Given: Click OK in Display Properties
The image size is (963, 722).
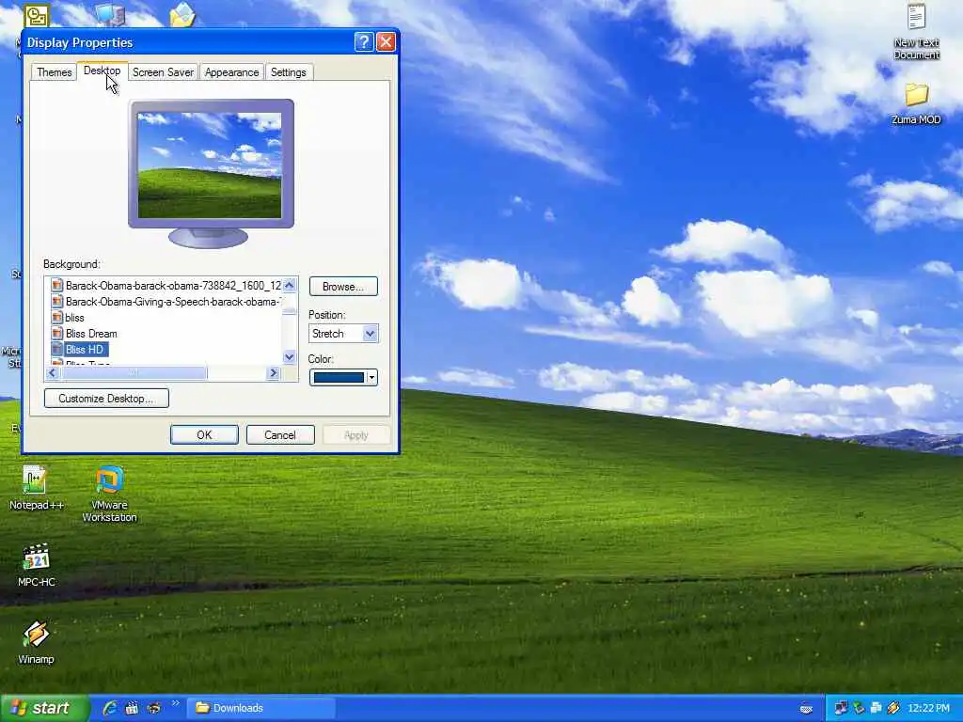Looking at the screenshot, I should click(x=204, y=434).
